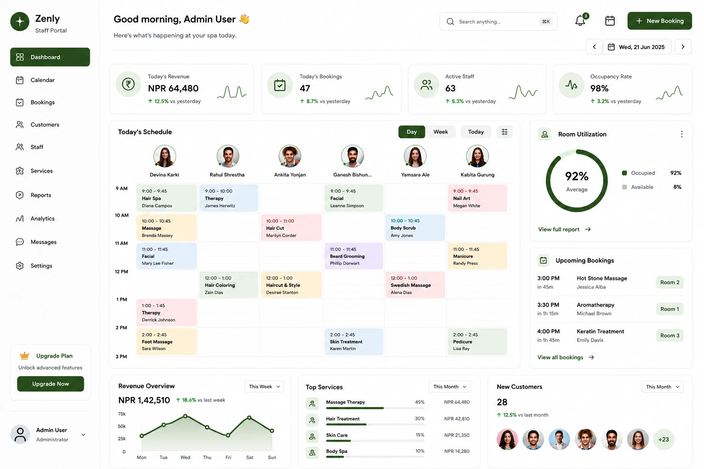Image resolution: width=704 pixels, height=469 pixels.
Task: Open the Calendar sidebar item
Action: [x=50, y=80]
